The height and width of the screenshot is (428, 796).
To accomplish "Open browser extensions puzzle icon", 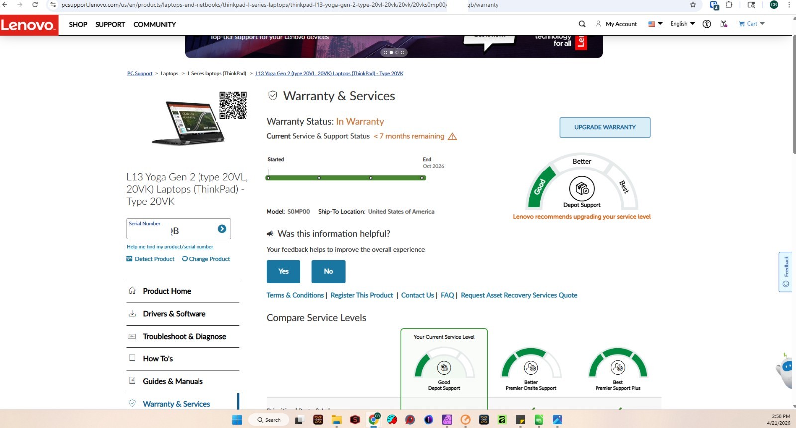I will tap(729, 5).
